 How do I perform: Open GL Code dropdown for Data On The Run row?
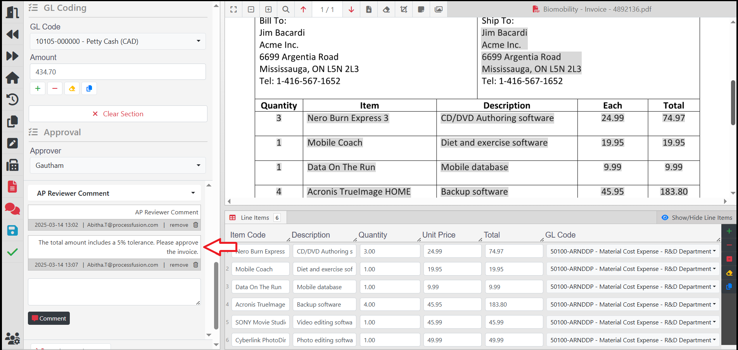[633, 287]
